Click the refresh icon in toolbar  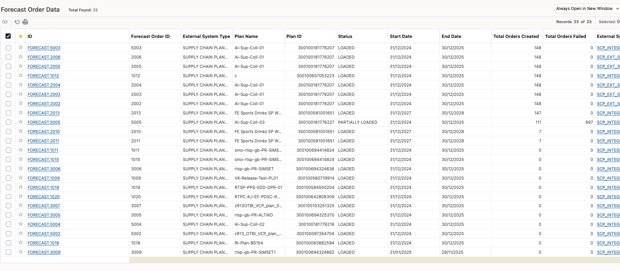tap(17, 22)
